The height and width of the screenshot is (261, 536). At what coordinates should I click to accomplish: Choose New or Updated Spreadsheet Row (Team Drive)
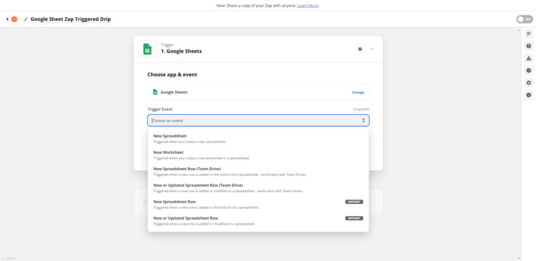(x=258, y=188)
